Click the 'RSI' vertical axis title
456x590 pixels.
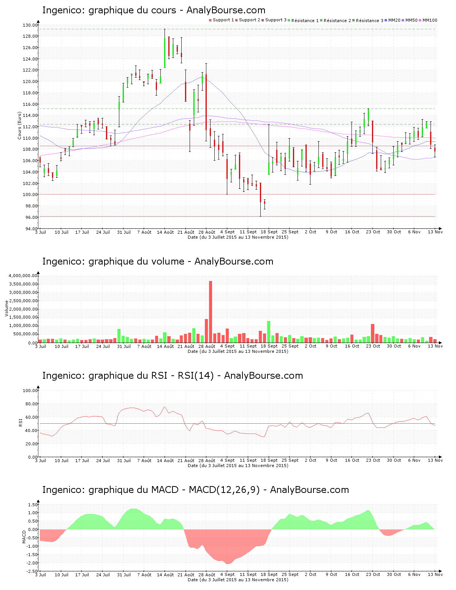(x=21, y=422)
